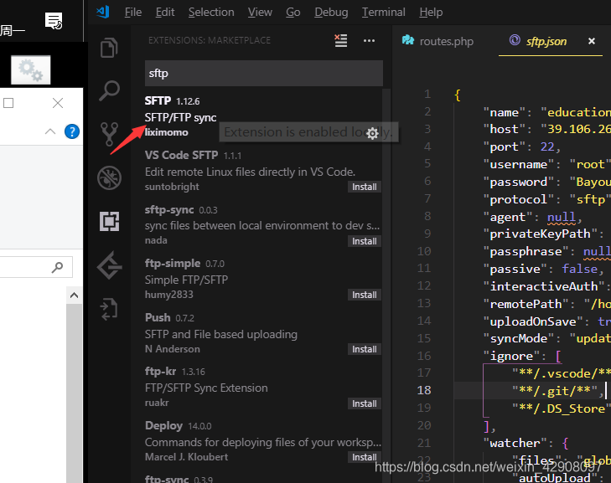Close the left background window
Screen dimensions: 611x483
point(58,103)
